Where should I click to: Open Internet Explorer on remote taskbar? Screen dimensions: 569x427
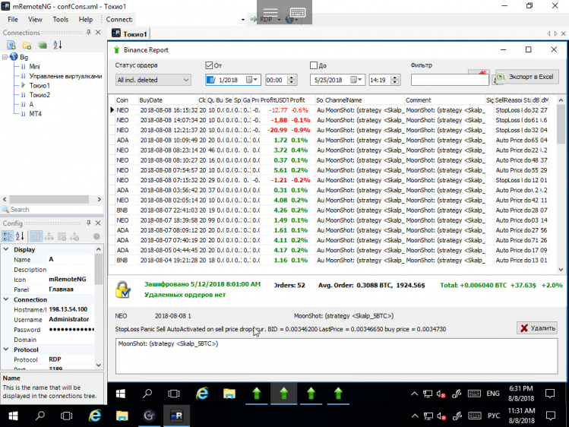[x=202, y=394]
